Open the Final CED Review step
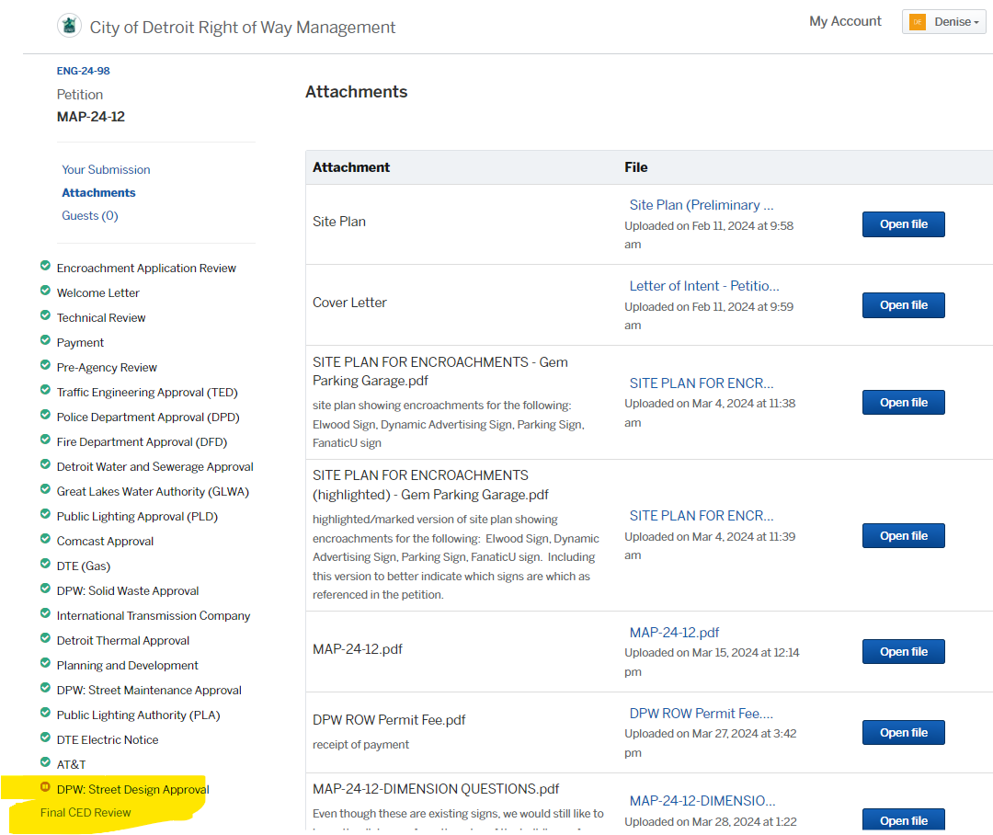993x835 pixels. (x=86, y=813)
